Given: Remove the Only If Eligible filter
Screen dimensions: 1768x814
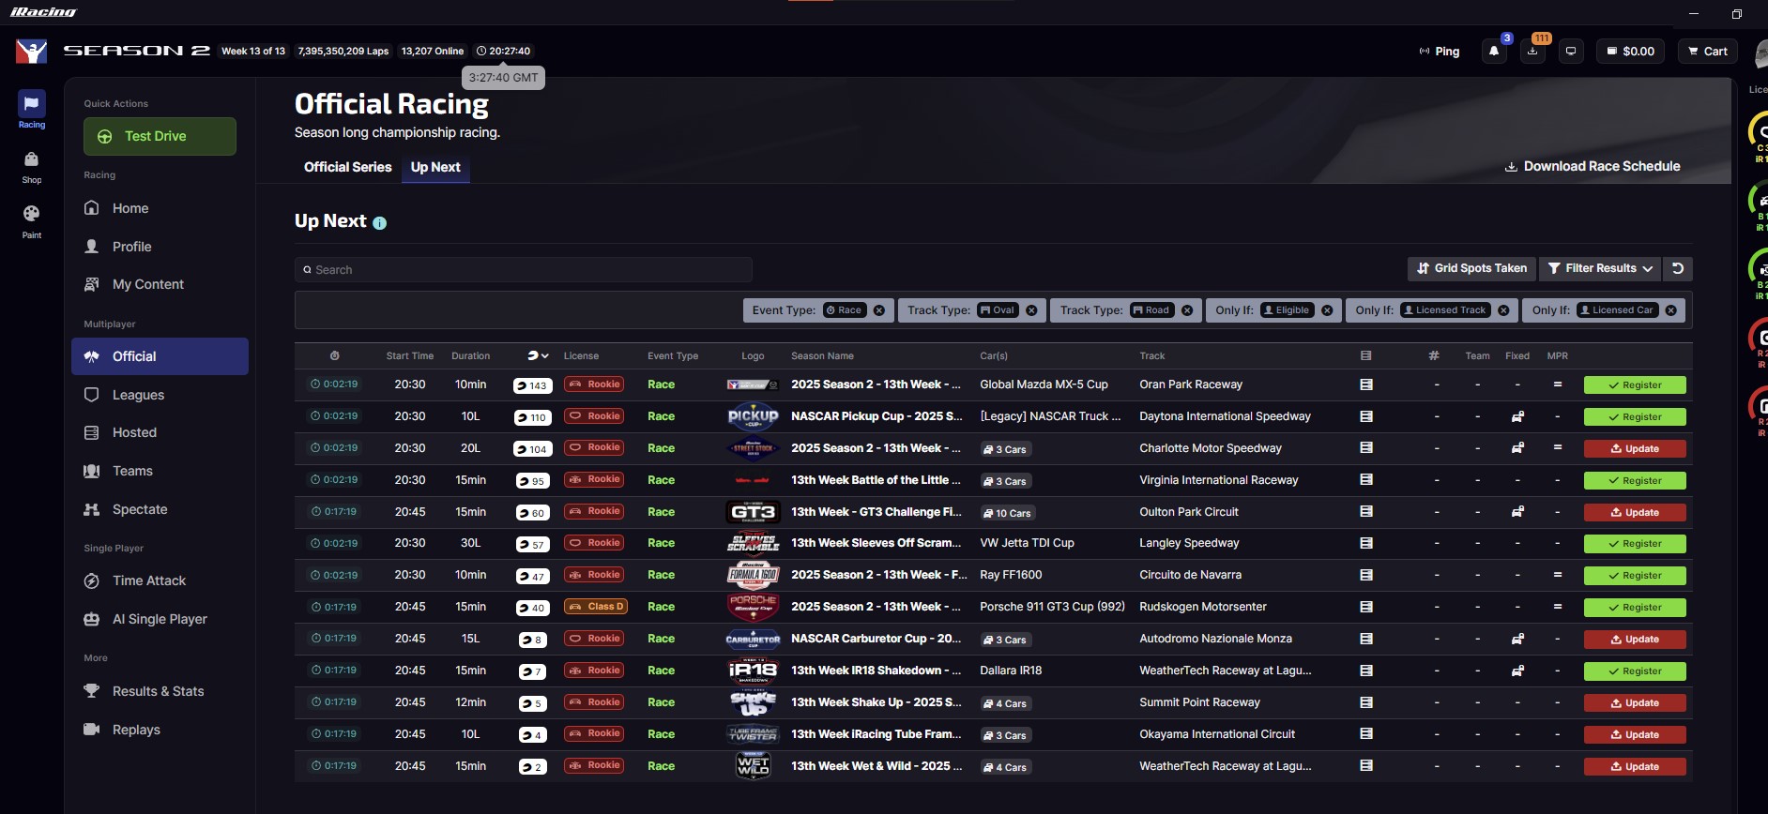Looking at the screenshot, I should coord(1327,310).
